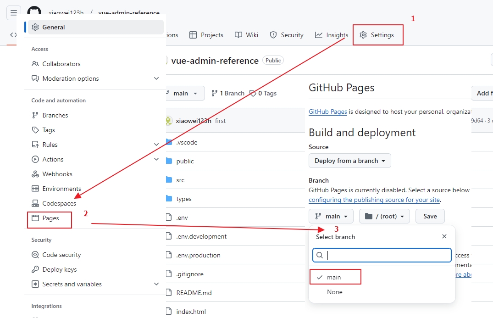
Task: Focus the branch search input field
Action: pos(382,255)
